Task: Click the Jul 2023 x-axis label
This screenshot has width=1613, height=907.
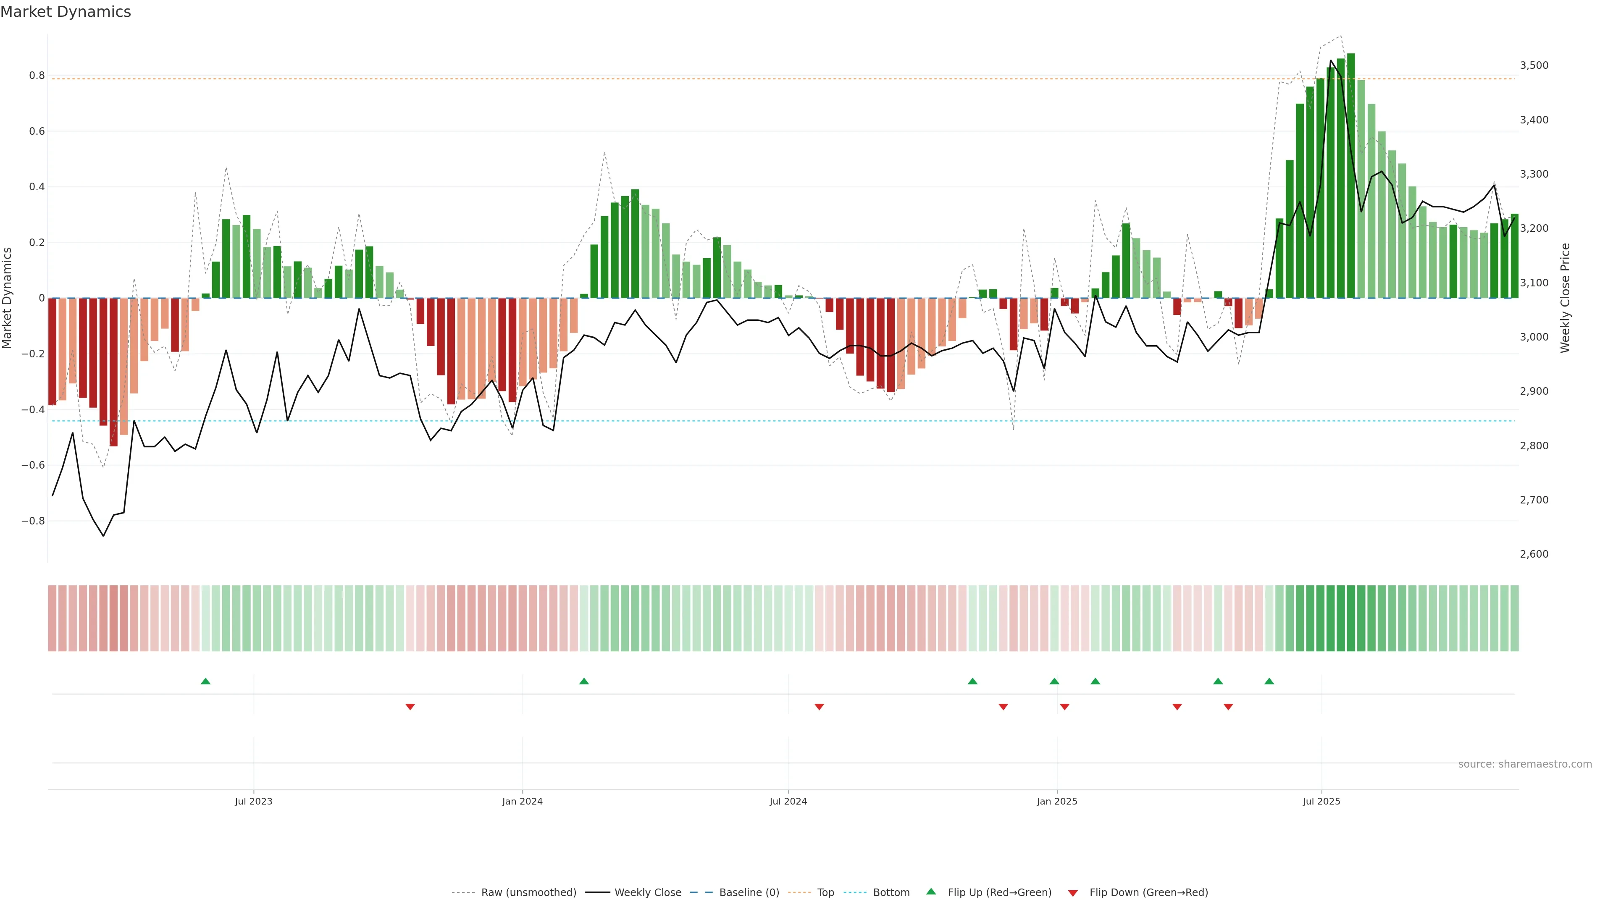Action: 254,801
